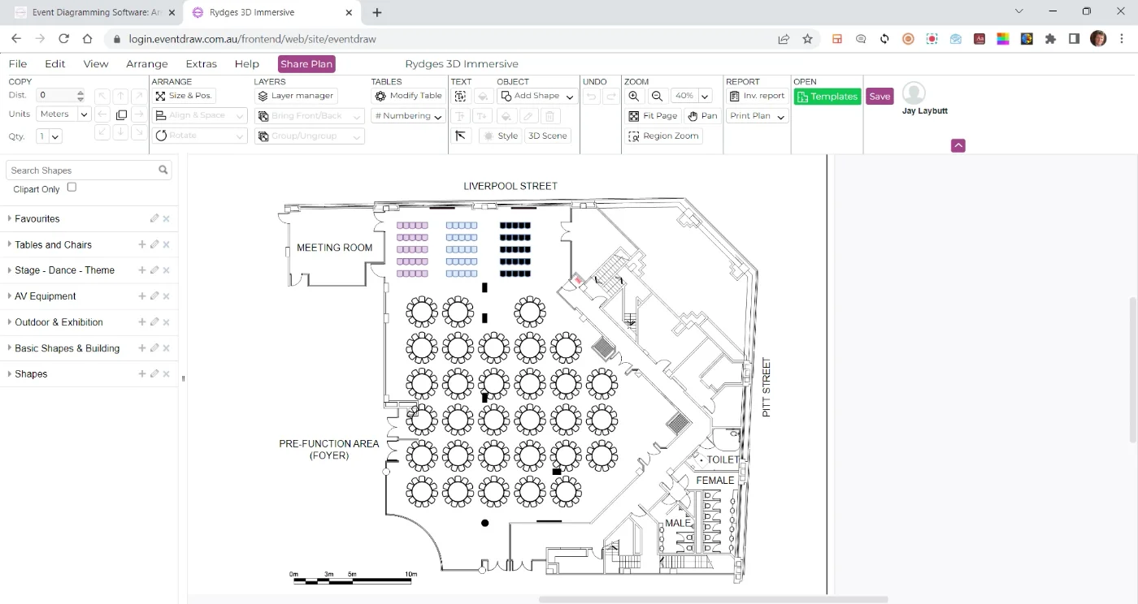Image resolution: width=1138 pixels, height=604 pixels.
Task: Activate the Region Zoom tool
Action: pyautogui.click(x=663, y=136)
